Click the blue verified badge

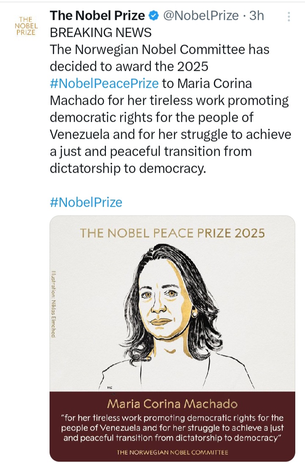(153, 16)
